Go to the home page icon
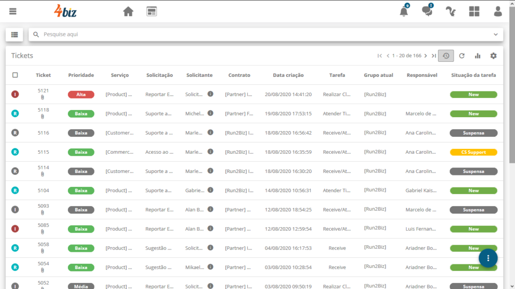 coord(128,12)
